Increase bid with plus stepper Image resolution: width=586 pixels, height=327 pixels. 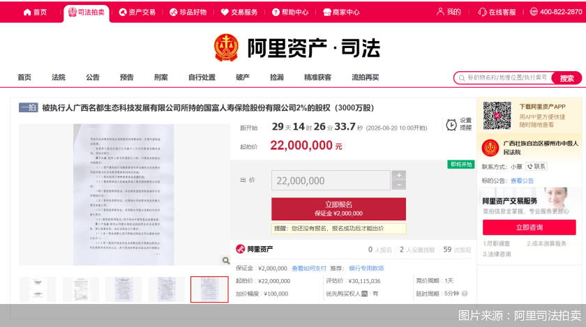[399, 175]
